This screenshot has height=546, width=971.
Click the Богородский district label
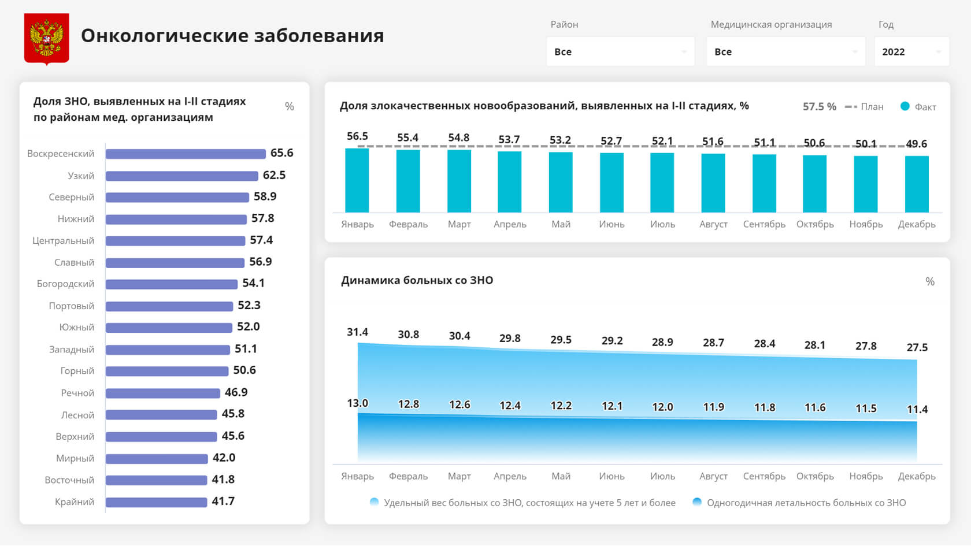(x=65, y=284)
